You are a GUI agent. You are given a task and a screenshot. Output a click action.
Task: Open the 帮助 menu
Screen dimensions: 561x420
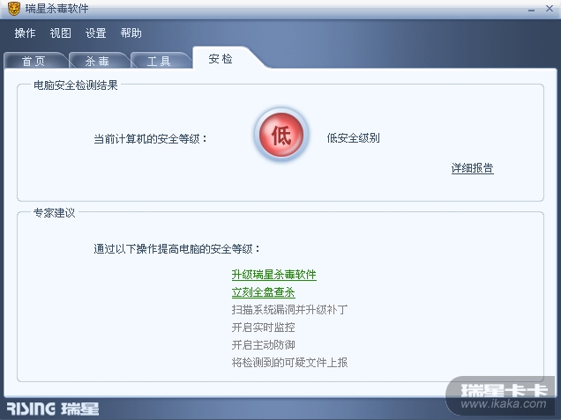(131, 33)
